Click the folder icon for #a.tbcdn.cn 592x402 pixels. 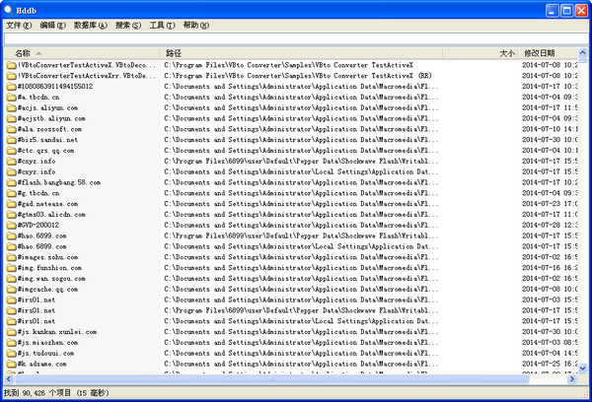point(11,99)
